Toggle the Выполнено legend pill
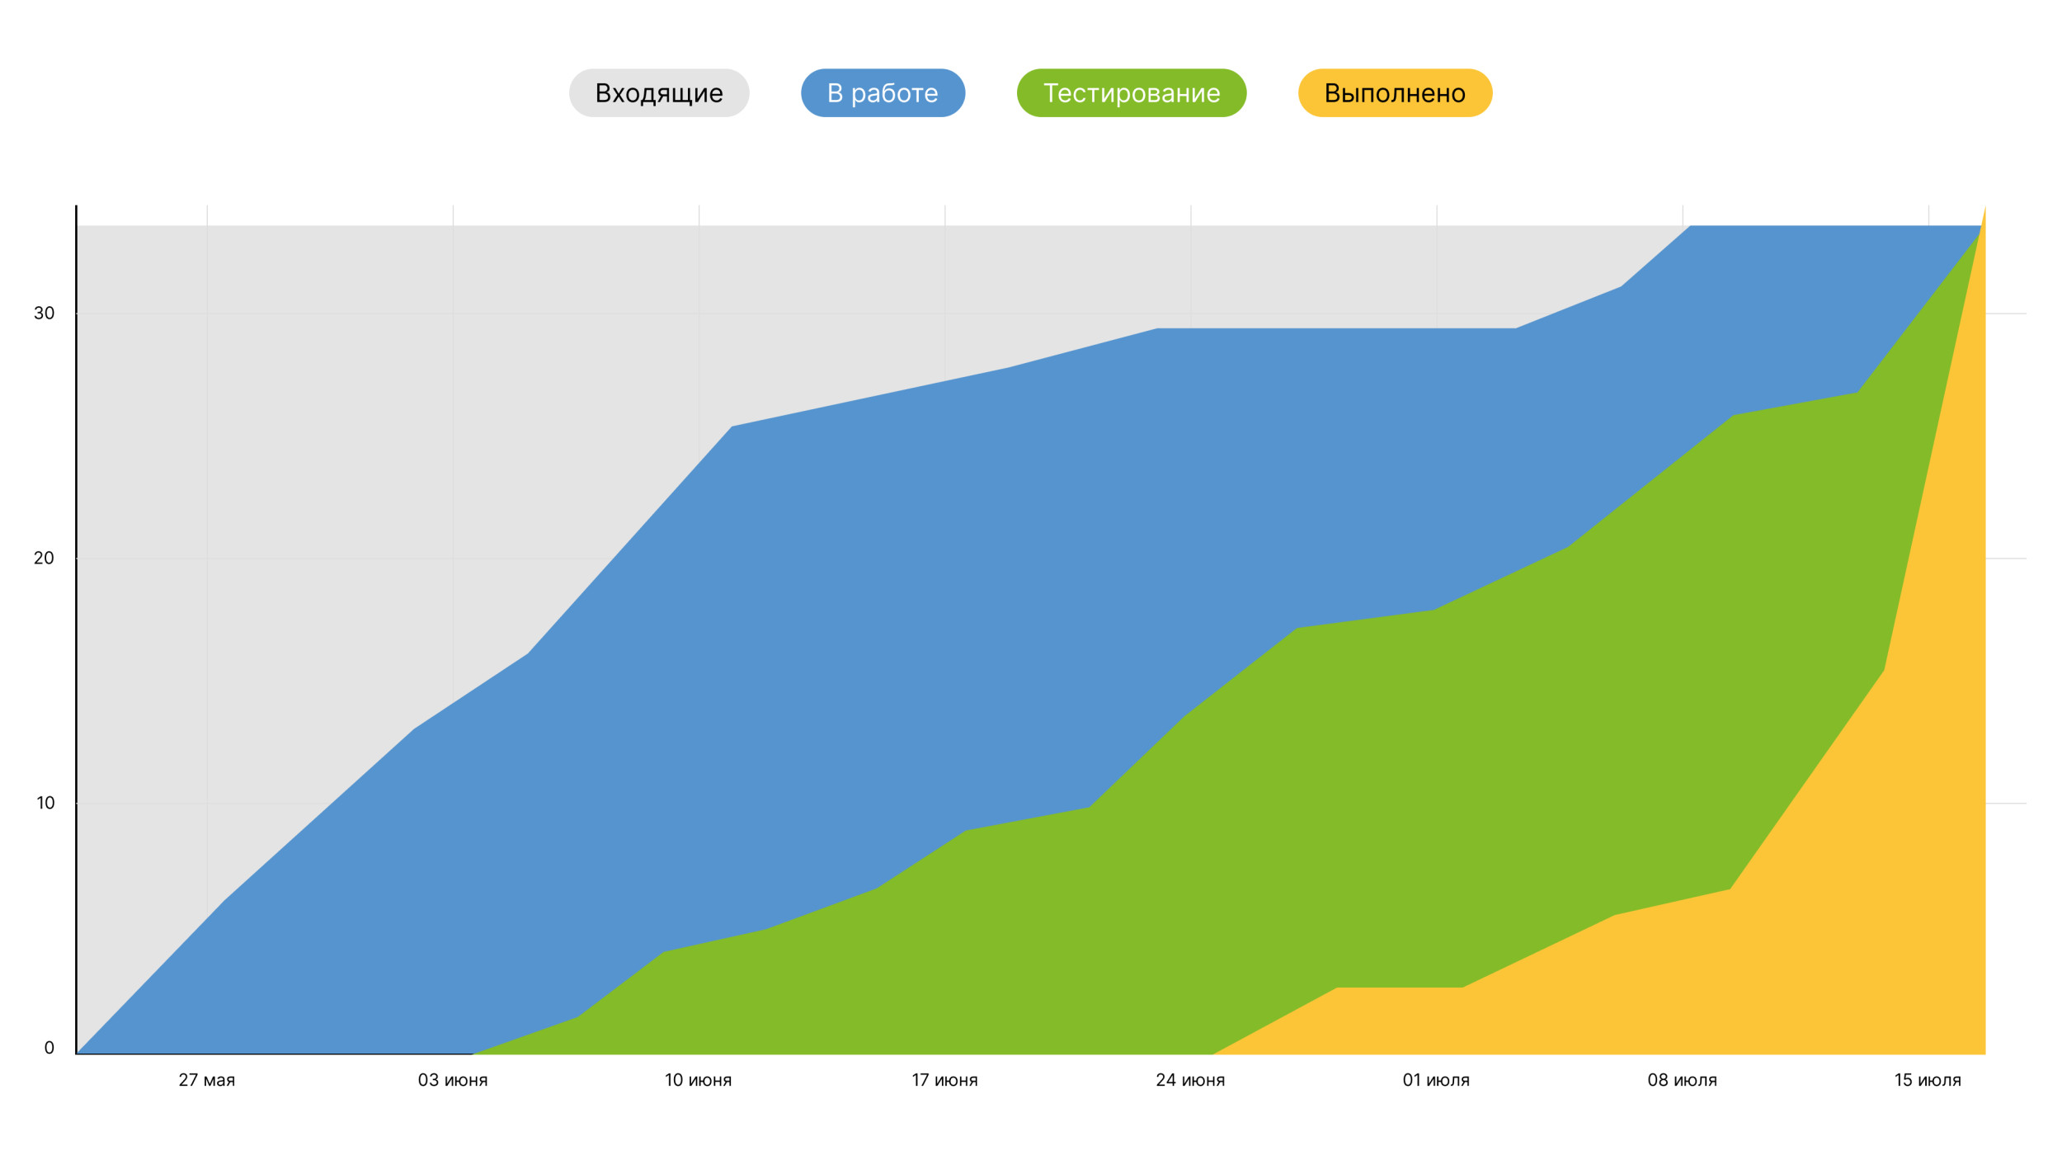The image size is (2062, 1160). pyautogui.click(x=1395, y=93)
